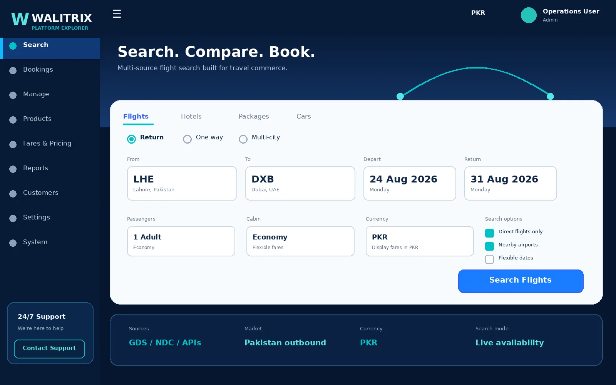The width and height of the screenshot is (616, 385).
Task: Click the Live availability search mode value
Action: click(x=510, y=343)
